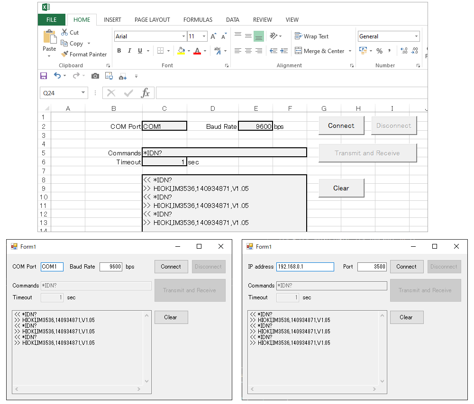Increase the cell indent

[x=284, y=51]
